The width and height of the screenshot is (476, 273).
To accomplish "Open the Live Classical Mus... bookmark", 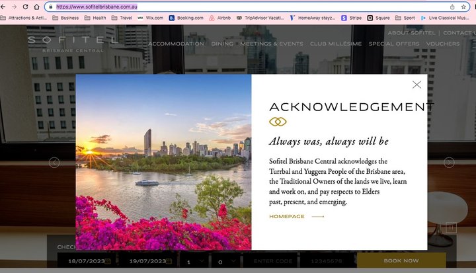I will coord(445,18).
